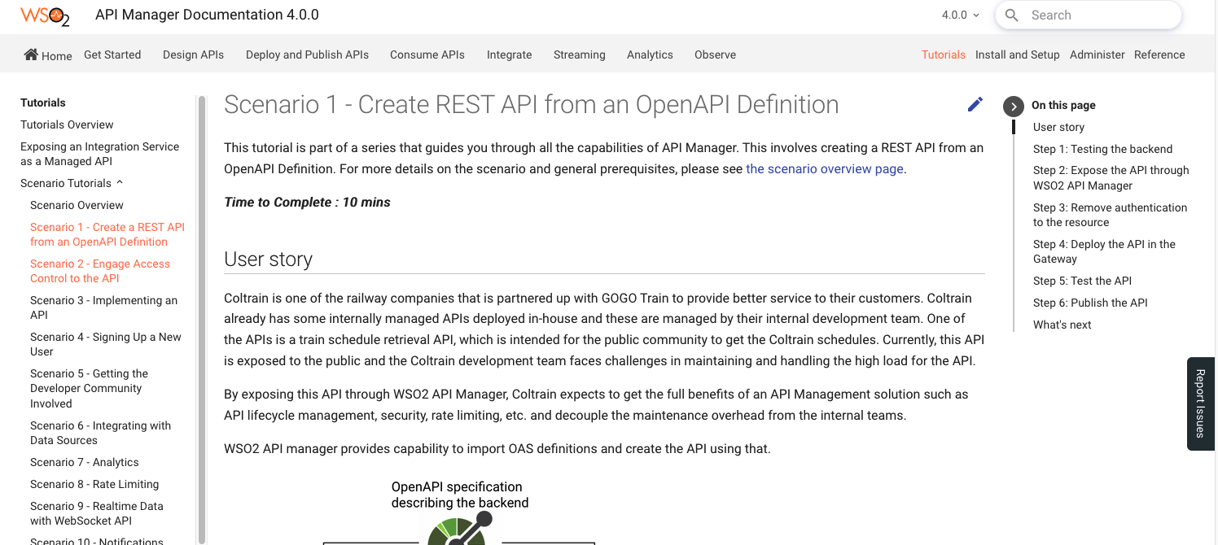The image size is (1218, 545).
Task: Select Scenario 2 - Engage Access Control
Action: coord(99,271)
